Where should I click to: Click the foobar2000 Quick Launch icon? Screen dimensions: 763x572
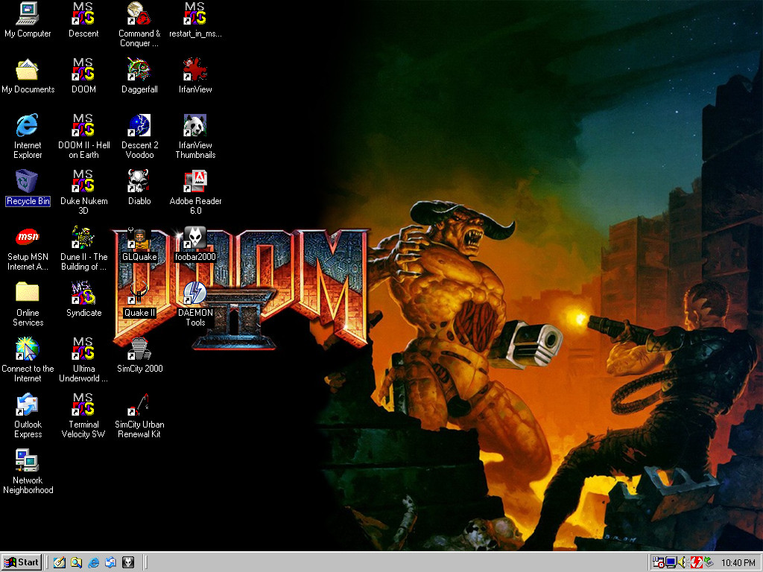(x=128, y=562)
